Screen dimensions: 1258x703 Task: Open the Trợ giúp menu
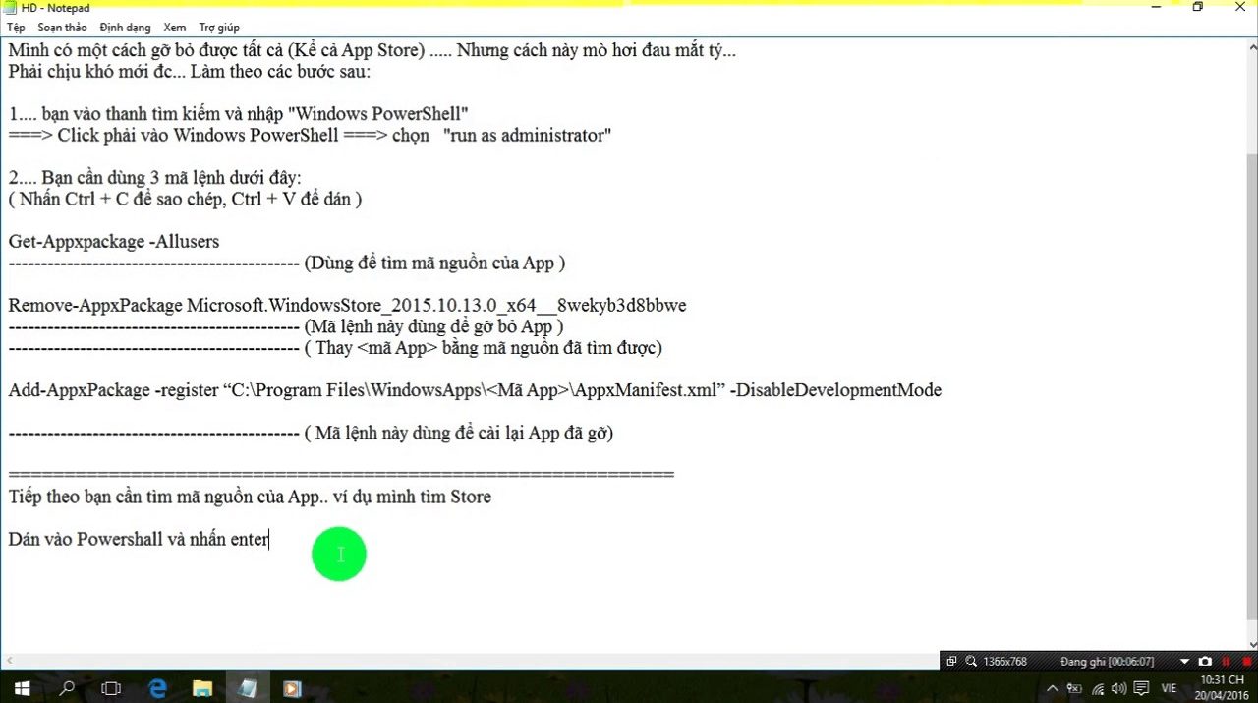(x=218, y=28)
